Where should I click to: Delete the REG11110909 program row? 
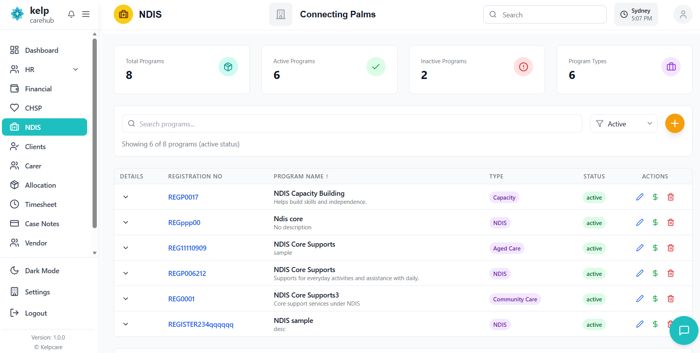(x=670, y=248)
